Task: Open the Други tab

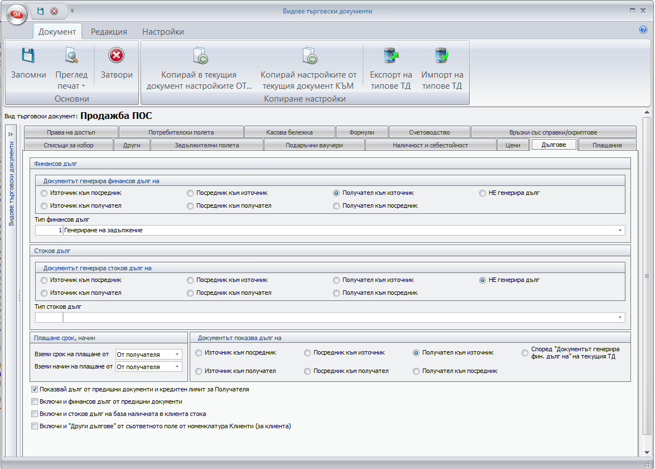Action: pyautogui.click(x=132, y=145)
